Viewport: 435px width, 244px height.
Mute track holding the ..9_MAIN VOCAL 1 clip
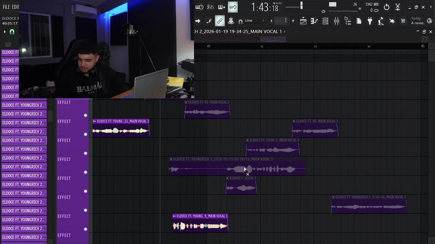click(x=86, y=229)
